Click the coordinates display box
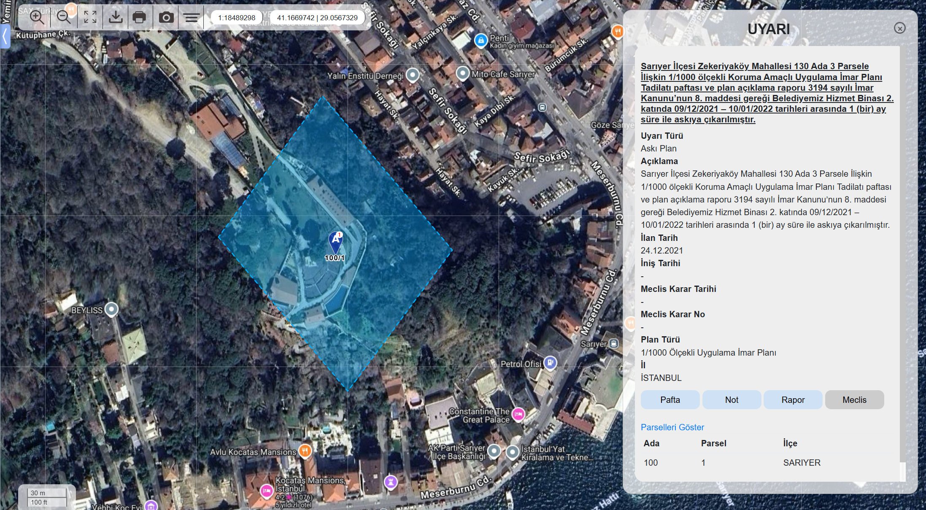The image size is (926, 510). click(x=317, y=18)
